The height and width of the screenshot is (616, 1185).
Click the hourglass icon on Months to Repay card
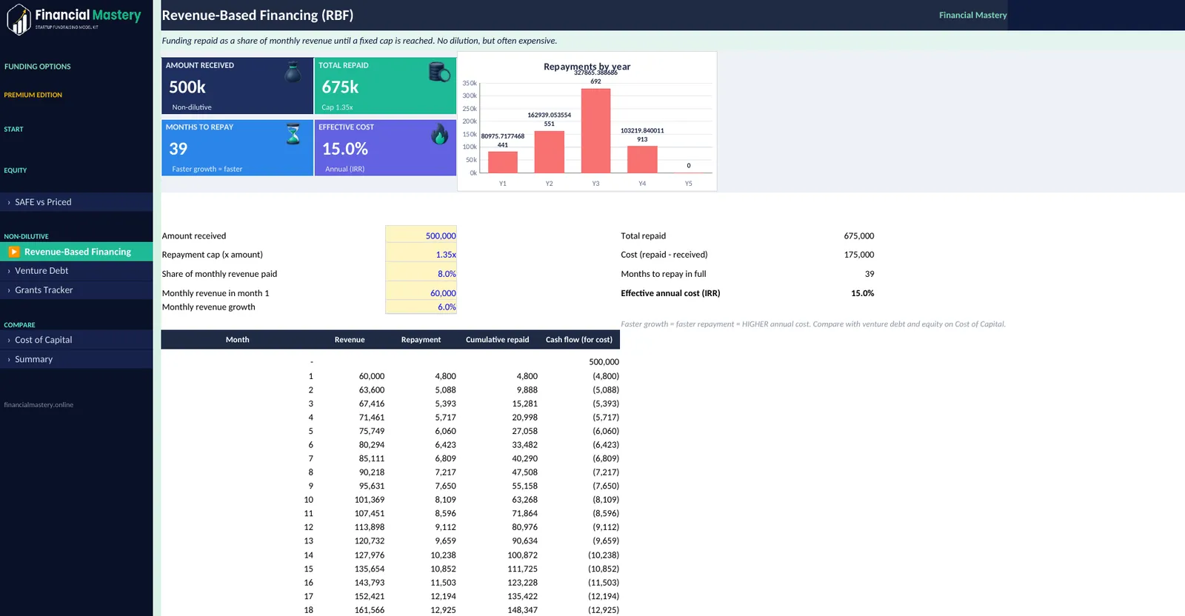click(x=293, y=133)
